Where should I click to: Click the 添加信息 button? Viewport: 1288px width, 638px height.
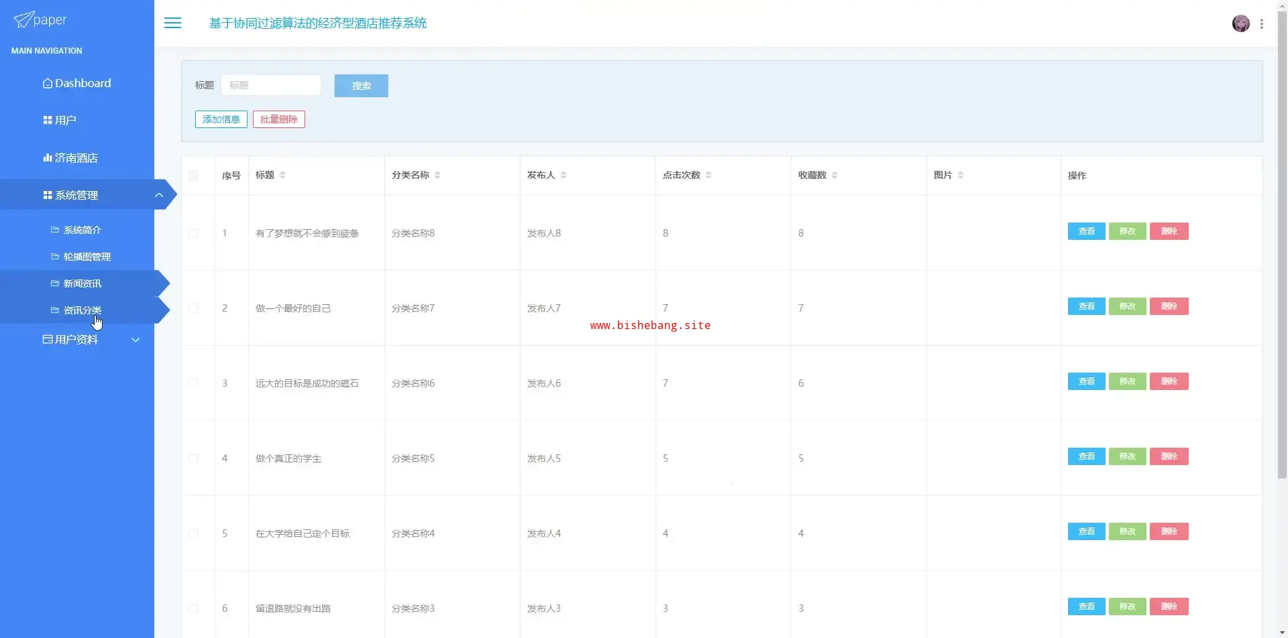pos(221,119)
